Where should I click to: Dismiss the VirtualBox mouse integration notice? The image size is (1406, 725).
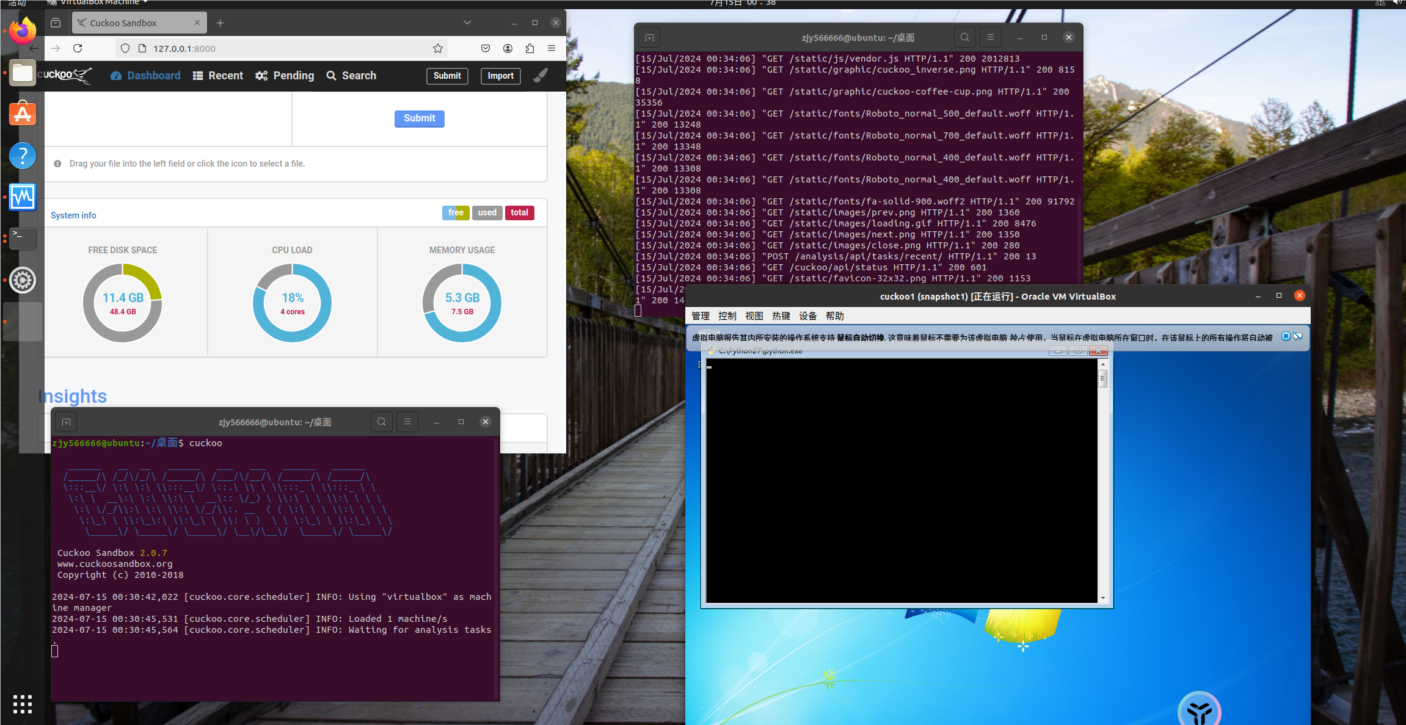coord(1286,336)
